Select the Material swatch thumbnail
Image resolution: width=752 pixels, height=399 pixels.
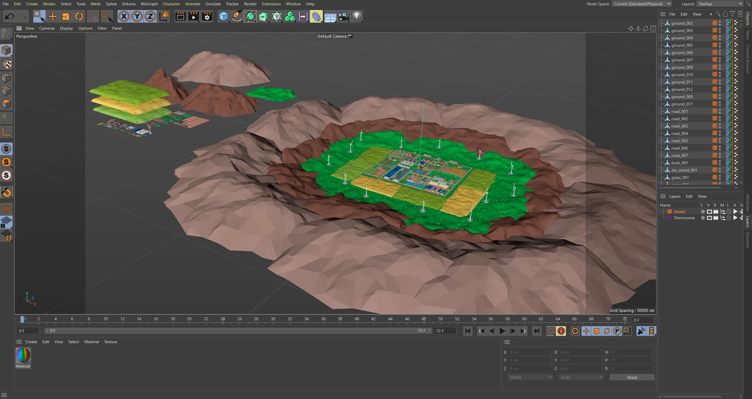pos(23,355)
